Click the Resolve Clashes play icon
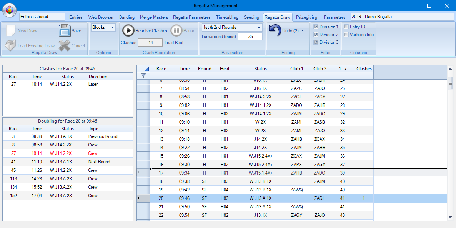The width and height of the screenshot is (456, 228). click(x=128, y=30)
